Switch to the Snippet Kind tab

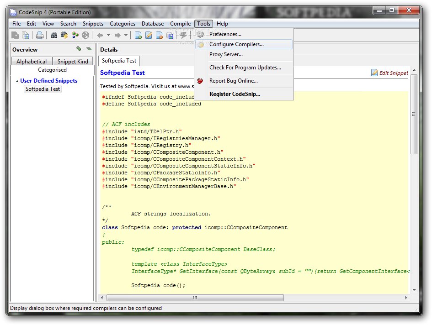click(x=73, y=61)
